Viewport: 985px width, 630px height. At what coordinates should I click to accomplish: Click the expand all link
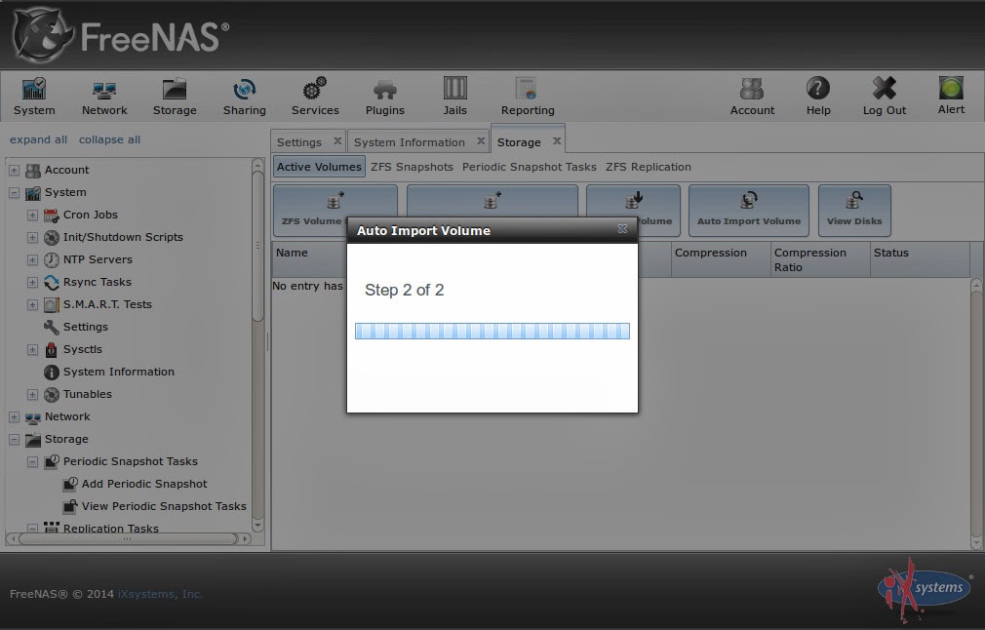tap(38, 140)
